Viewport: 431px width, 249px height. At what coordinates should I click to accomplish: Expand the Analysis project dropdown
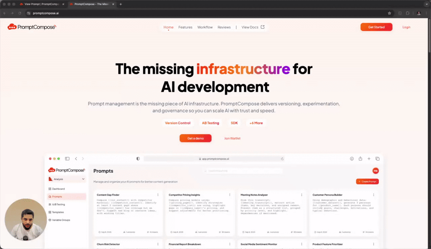pyautogui.click(x=67, y=179)
